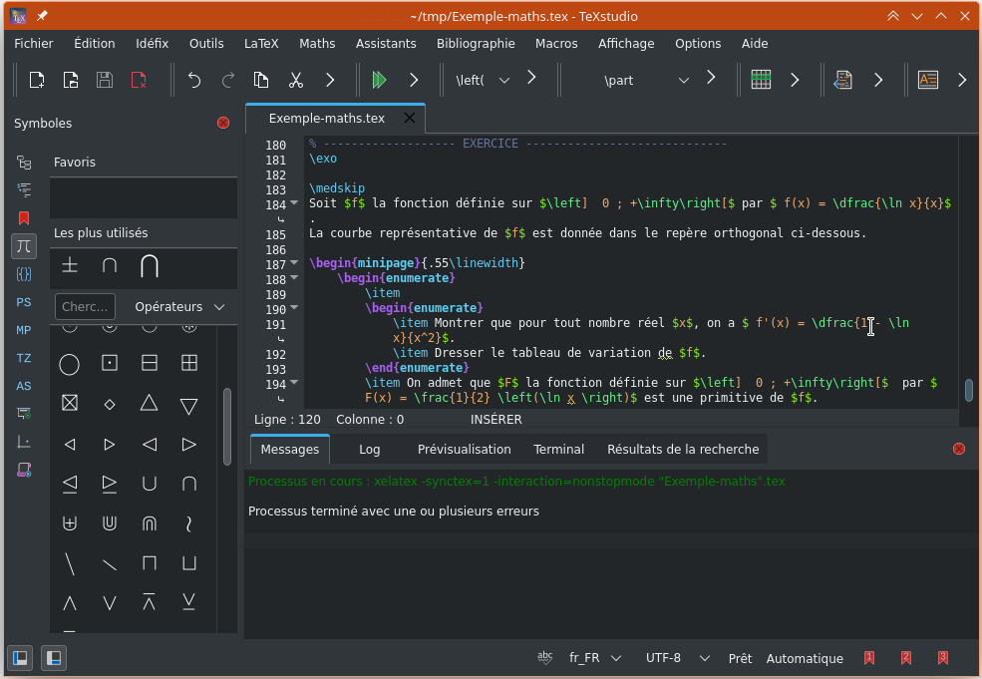This screenshot has width=982, height=679.
Task: Jump to bookmark 2 in status bar
Action: [x=905, y=658]
